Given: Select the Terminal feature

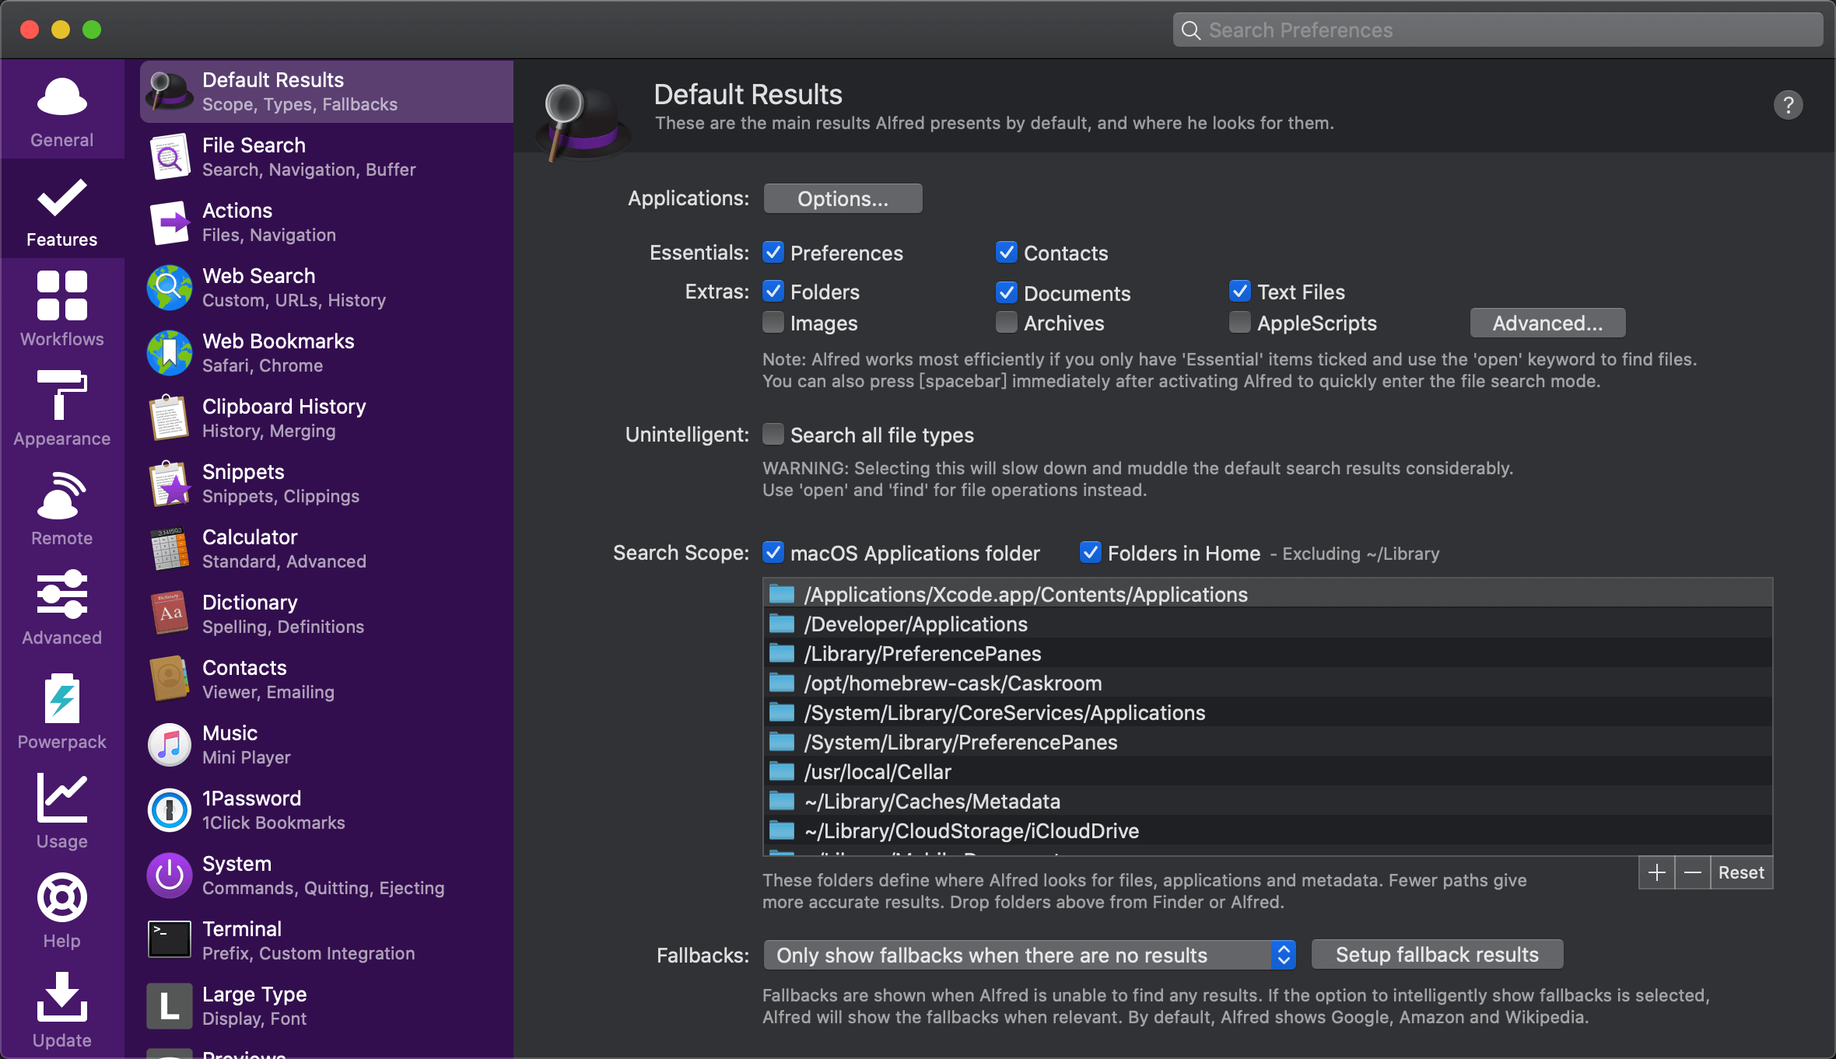Looking at the screenshot, I should (327, 941).
